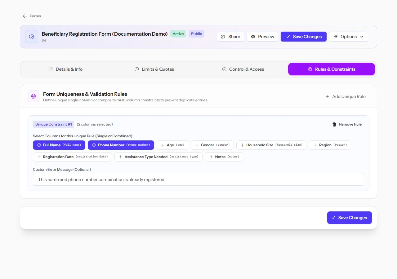The image size is (397, 279).
Task: Go to the Details & Info tab
Action: click(65, 69)
